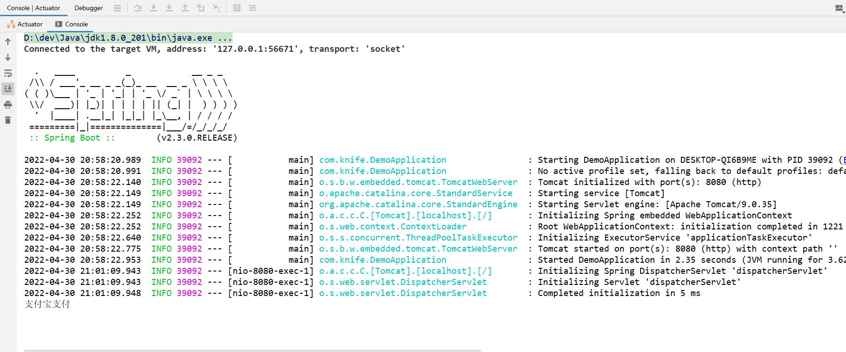Click the Drop Frame icon
The image size is (846, 352).
click(x=201, y=8)
